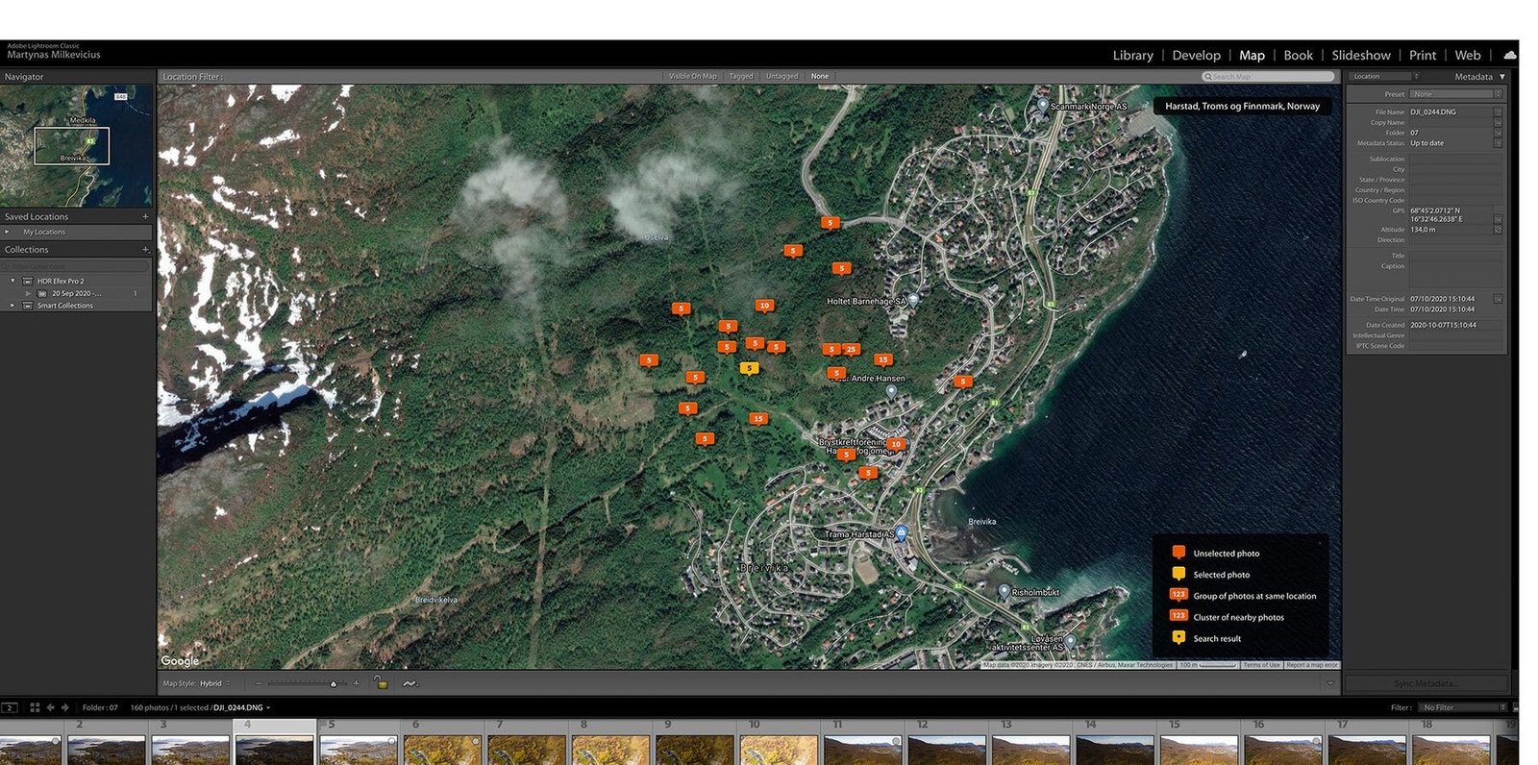Filter map by Untagged photos
This screenshot has height=765, width=1538.
click(x=781, y=77)
